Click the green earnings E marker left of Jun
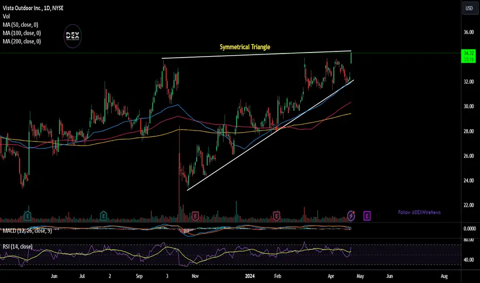The width and height of the screenshot is (480, 283). pos(27,216)
